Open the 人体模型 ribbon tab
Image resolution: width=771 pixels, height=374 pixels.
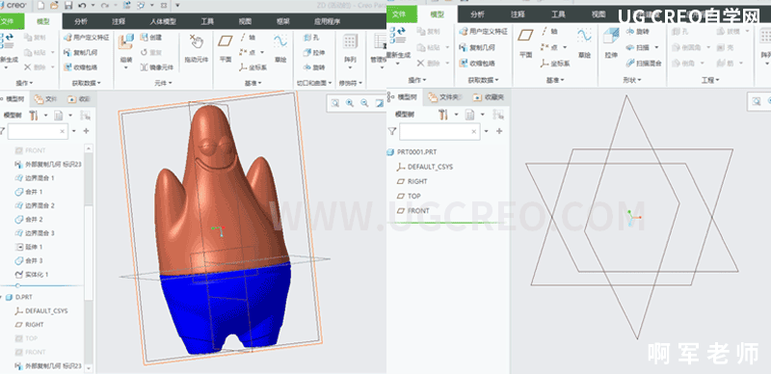point(163,21)
